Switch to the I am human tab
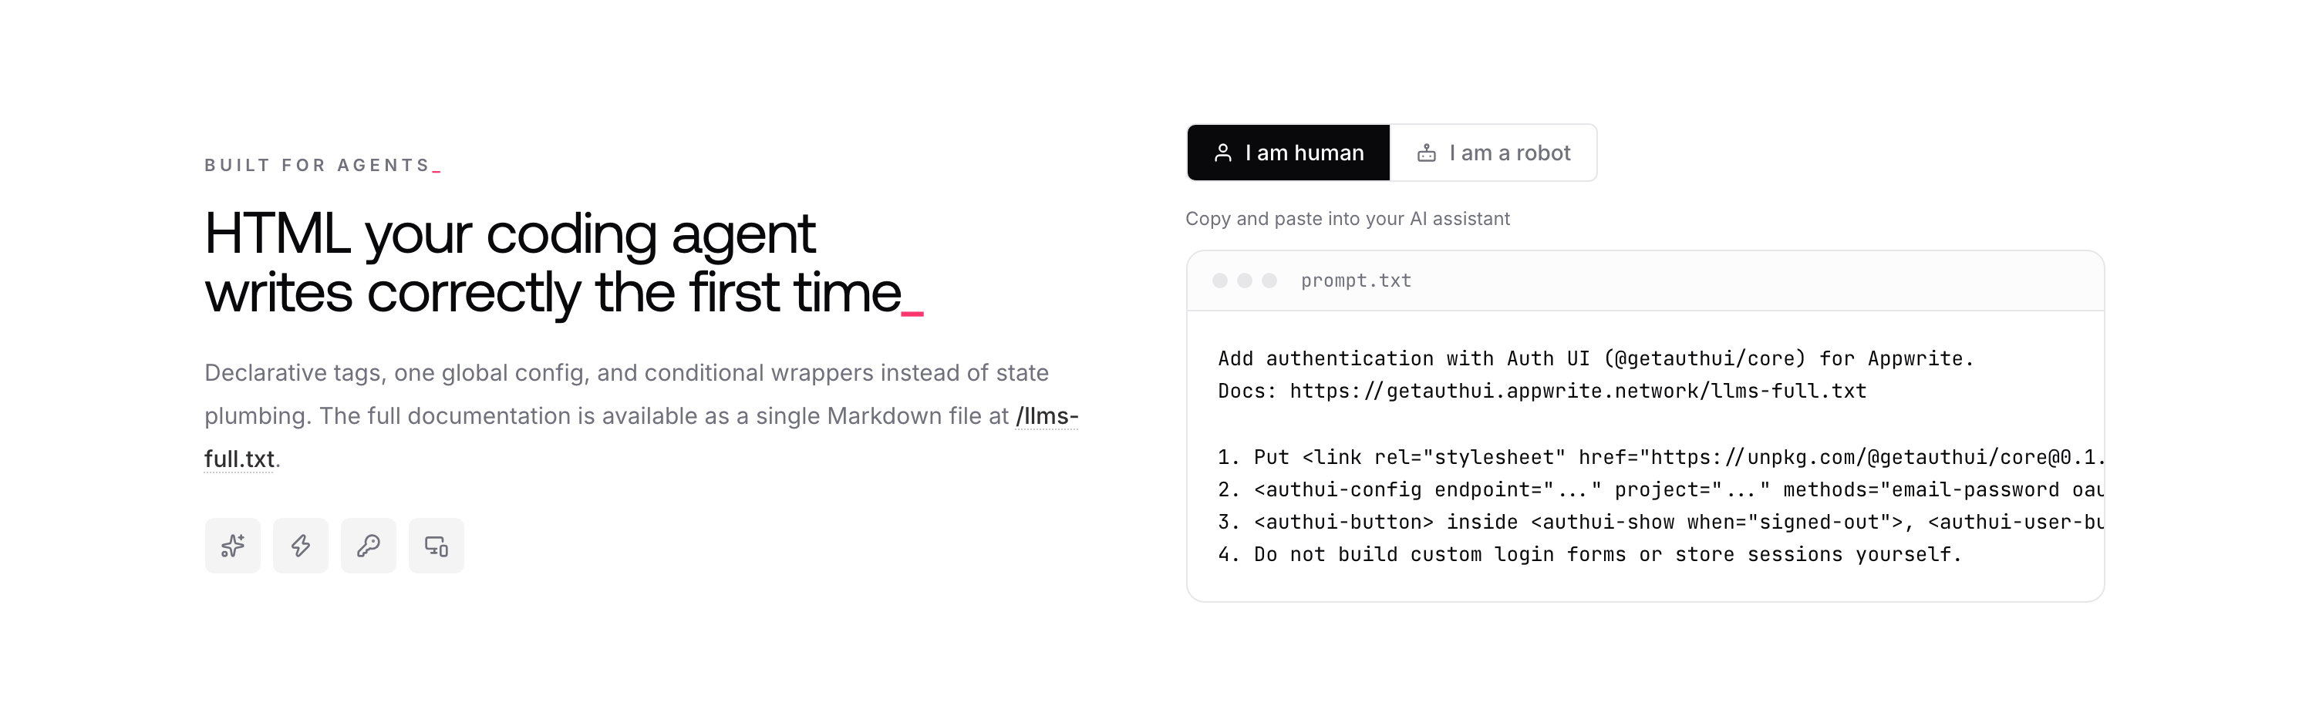 (1288, 153)
